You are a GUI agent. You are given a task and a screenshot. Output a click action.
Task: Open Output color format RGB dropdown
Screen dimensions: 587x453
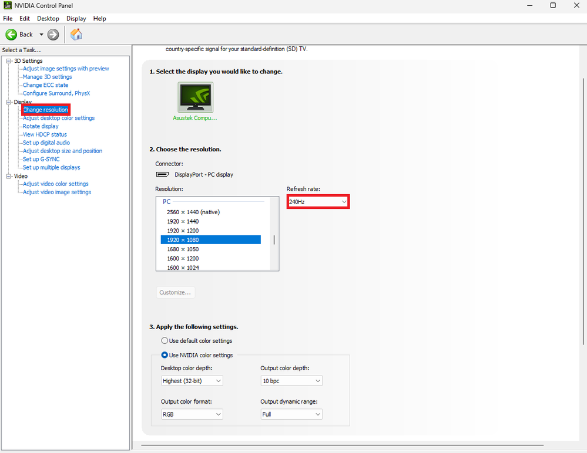tap(192, 414)
